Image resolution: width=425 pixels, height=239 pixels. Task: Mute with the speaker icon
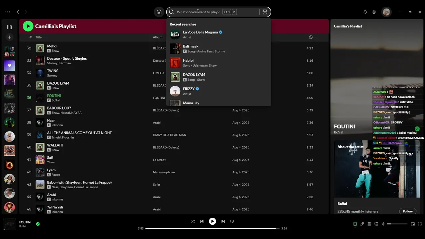pos(383,224)
